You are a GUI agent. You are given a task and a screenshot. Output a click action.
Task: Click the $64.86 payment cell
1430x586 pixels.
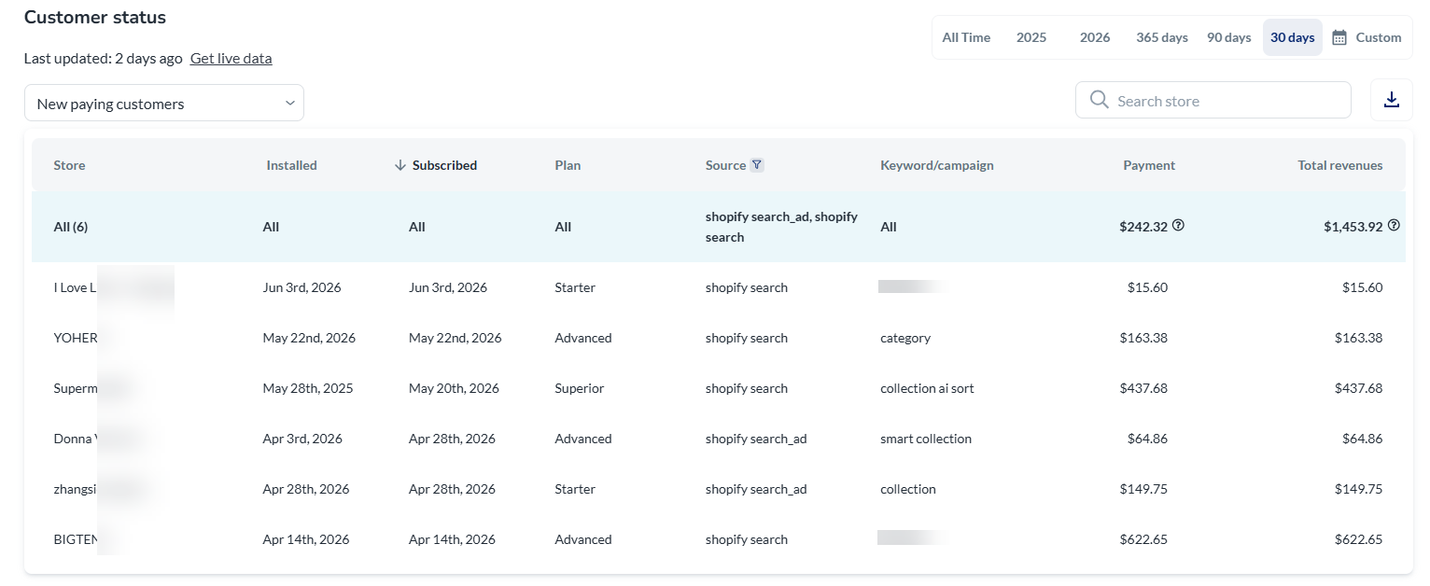[1147, 439]
